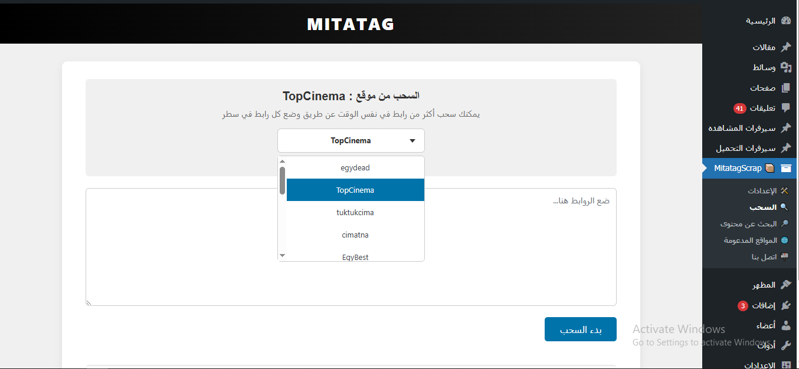Pick cimatna from the dropdown options
The height and width of the screenshot is (369, 799).
coord(355,235)
